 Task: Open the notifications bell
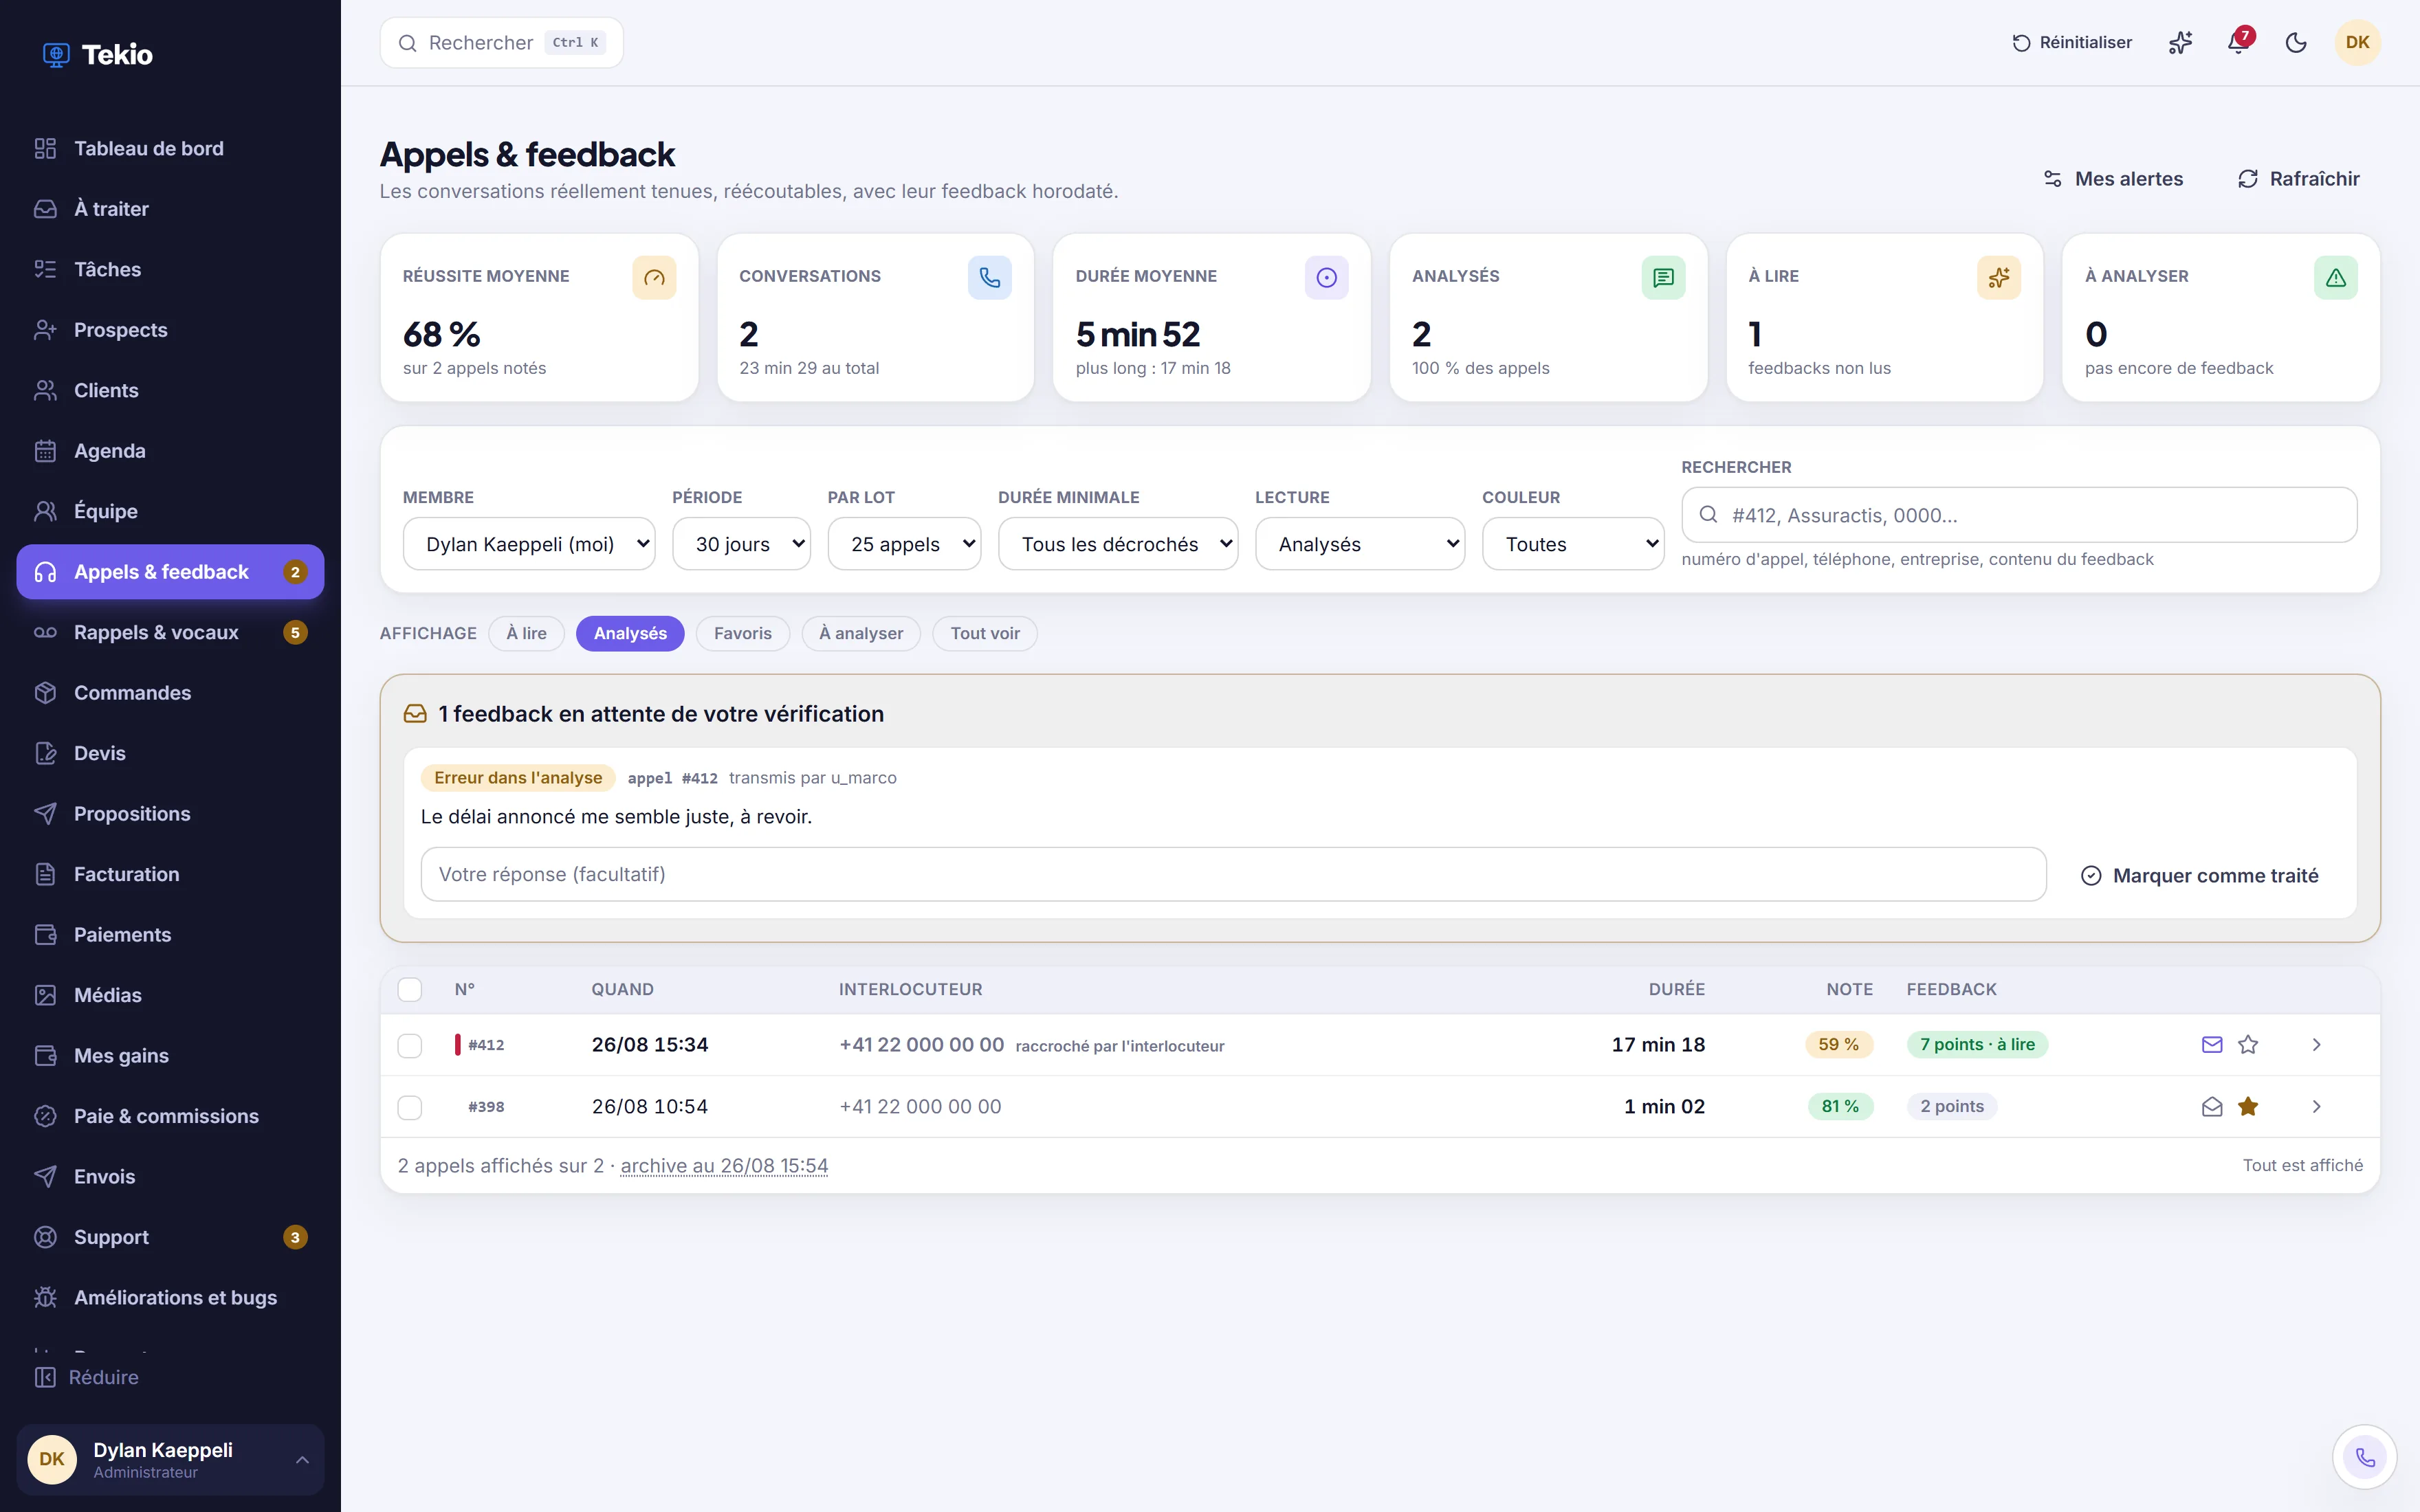coord(2238,43)
